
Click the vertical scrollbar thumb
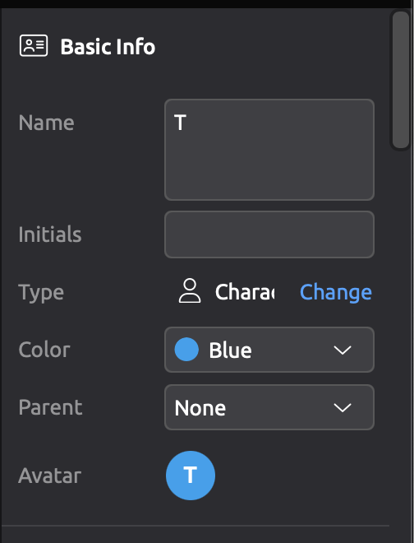(401, 80)
